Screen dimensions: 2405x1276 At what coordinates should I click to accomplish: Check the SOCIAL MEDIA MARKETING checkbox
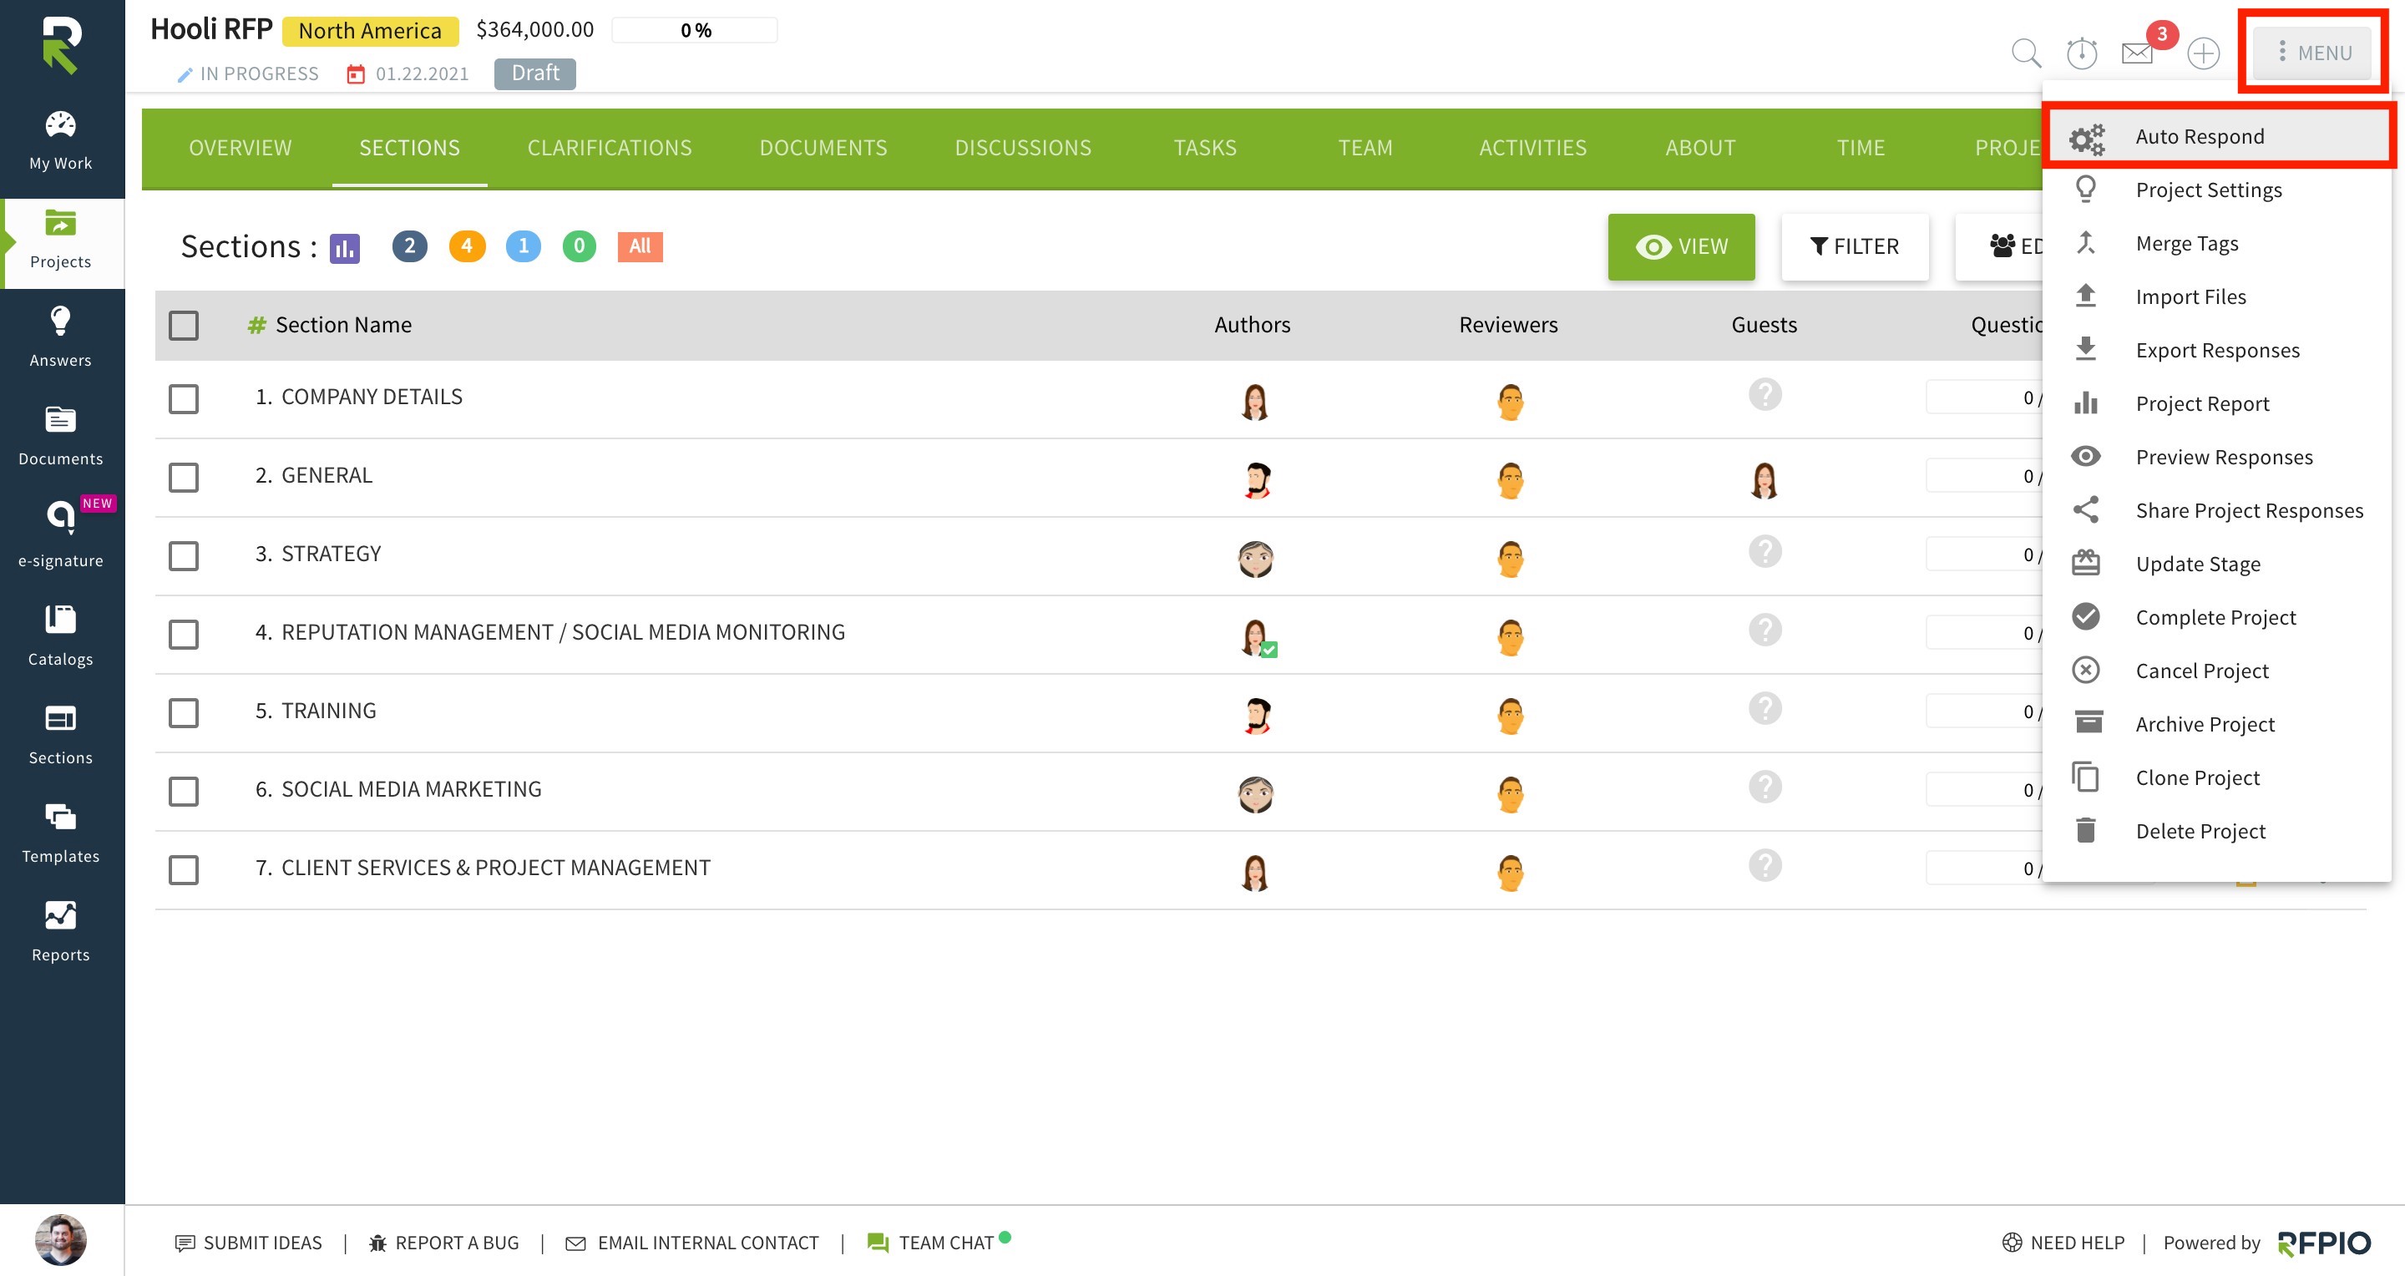coord(183,791)
